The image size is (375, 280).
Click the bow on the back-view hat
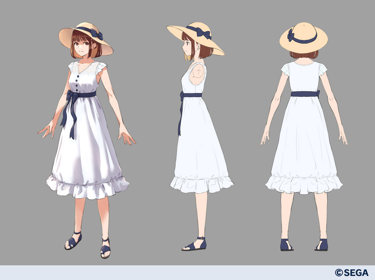(x=291, y=35)
